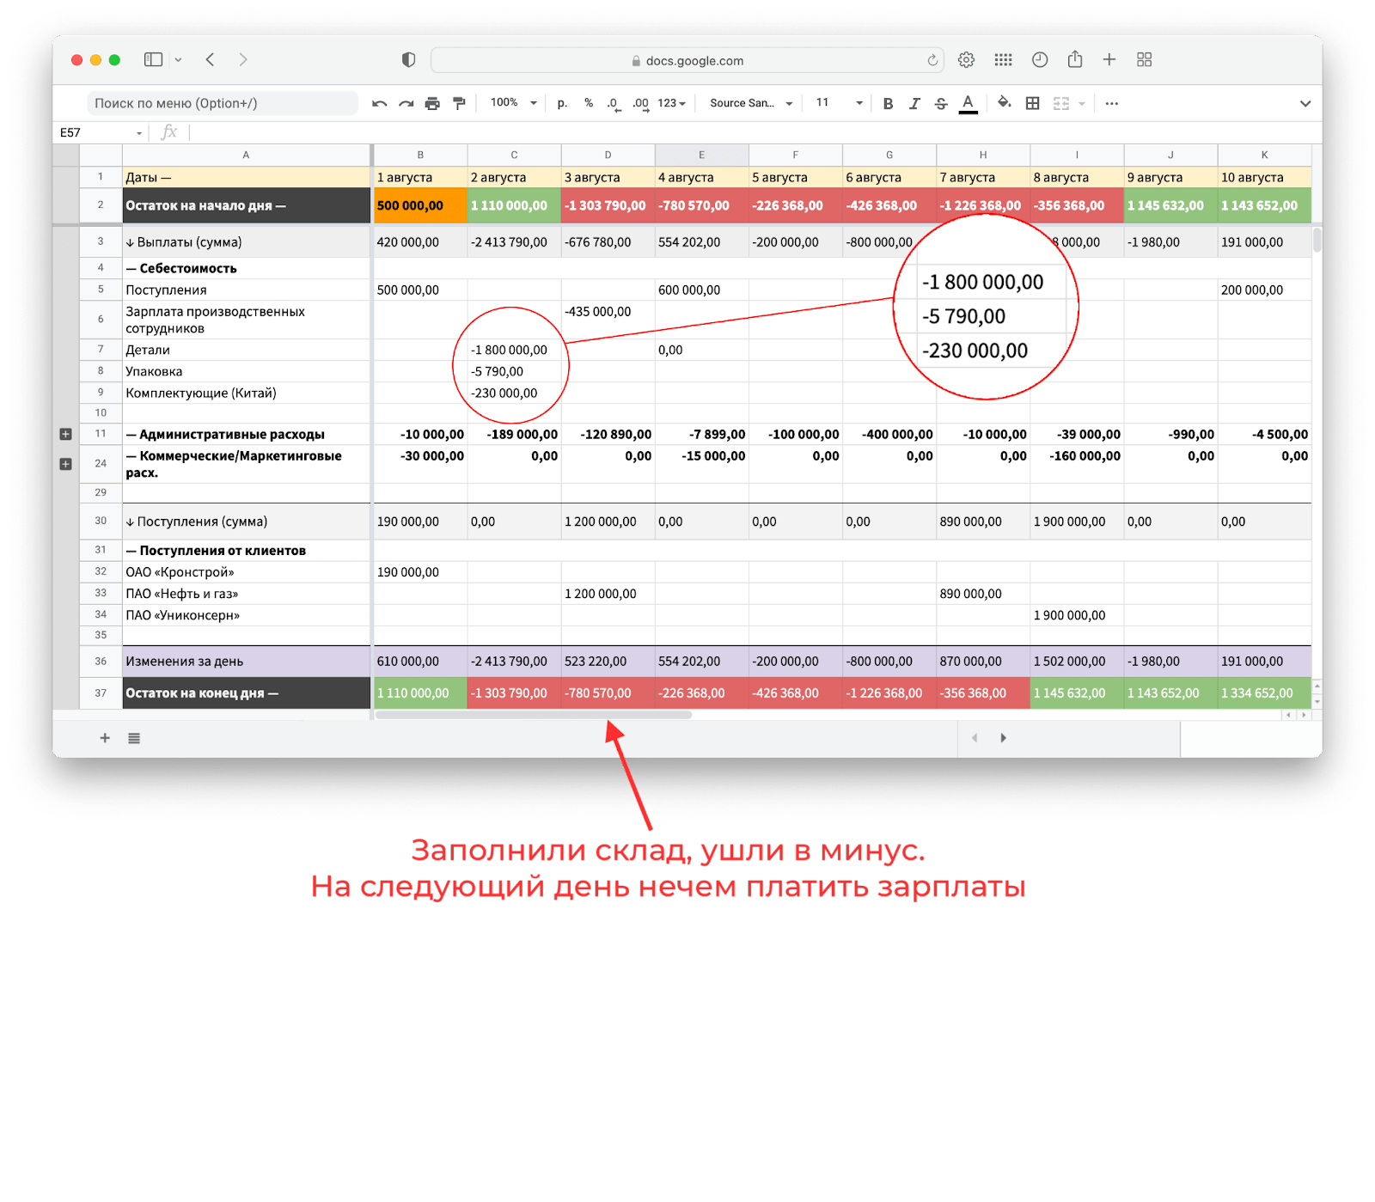1375x1202 pixels.
Task: Expand the Административные расходы row group
Action: tap(65, 434)
